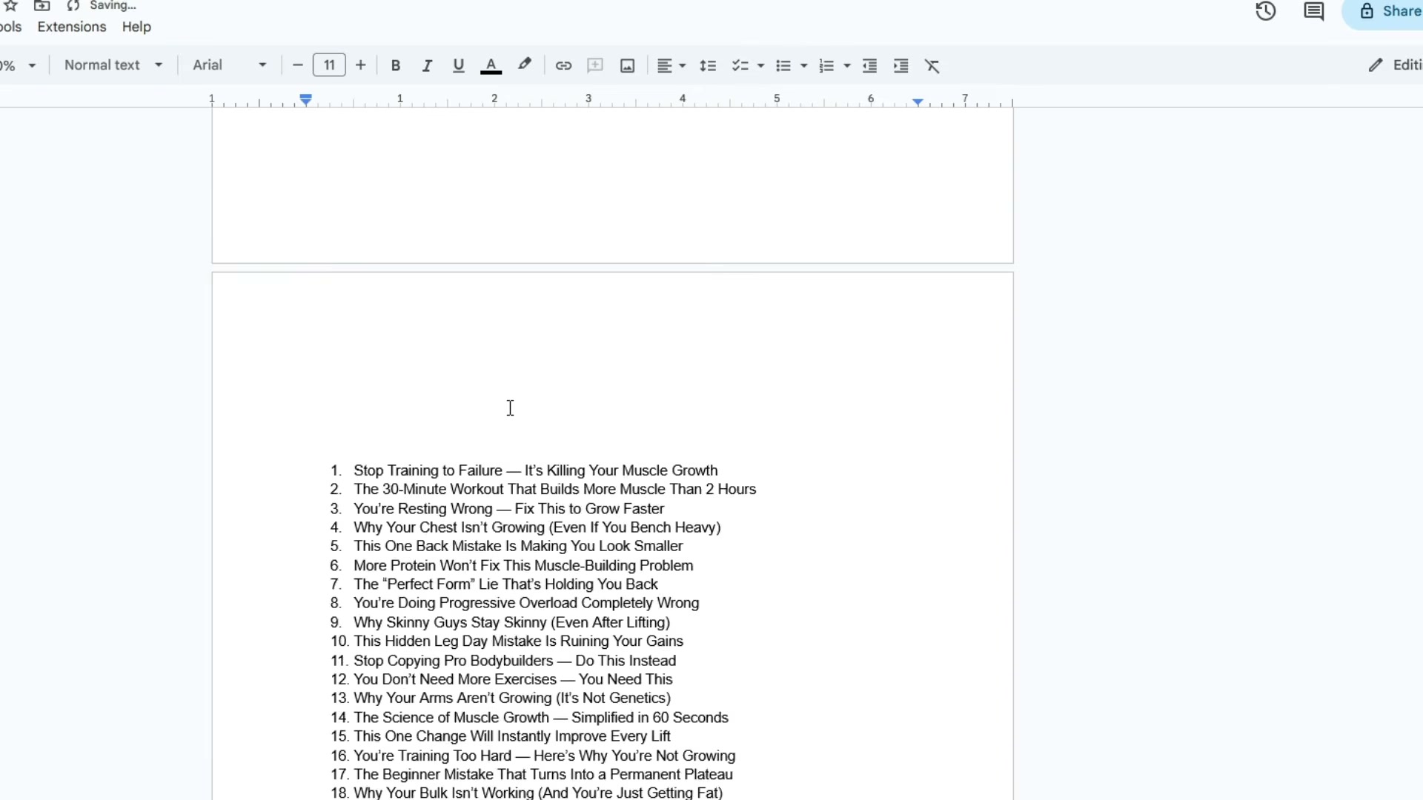
Task: Toggle italic formatting
Action: coord(427,65)
